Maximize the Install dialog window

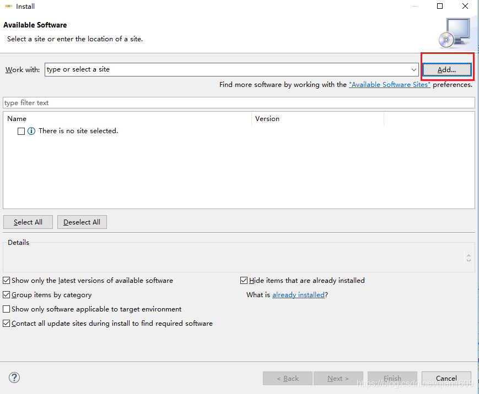point(440,7)
